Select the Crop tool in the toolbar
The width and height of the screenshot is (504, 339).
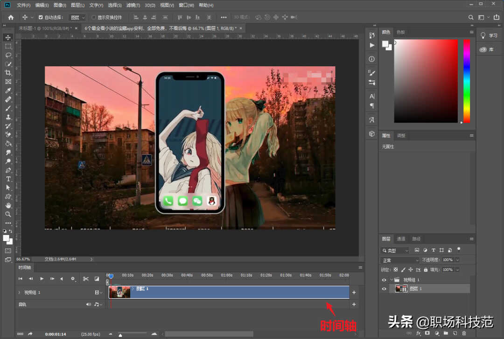coord(8,73)
